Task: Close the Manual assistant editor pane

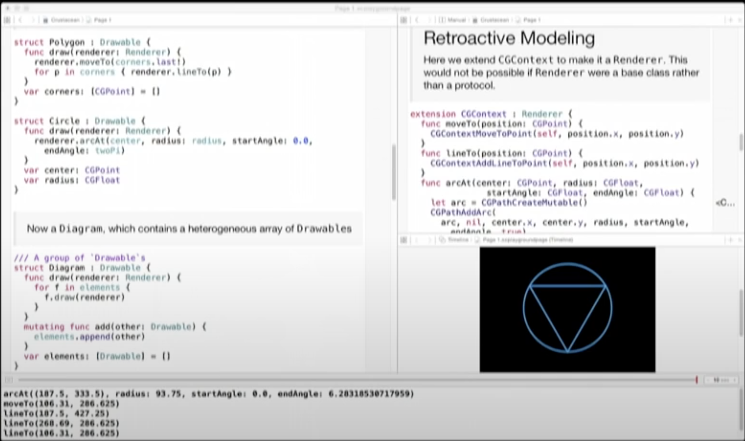Action: [x=740, y=20]
